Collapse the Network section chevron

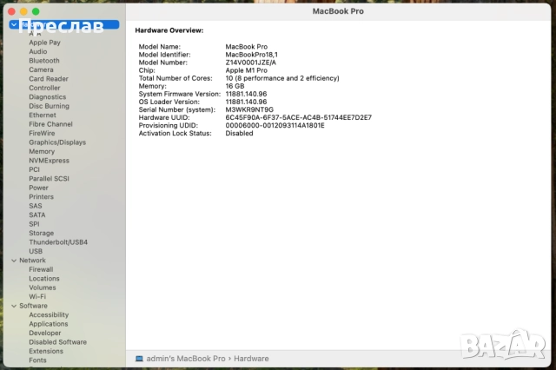click(14, 261)
